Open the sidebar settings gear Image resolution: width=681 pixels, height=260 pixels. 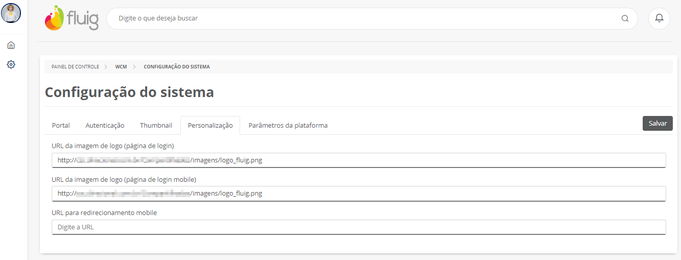pos(11,64)
